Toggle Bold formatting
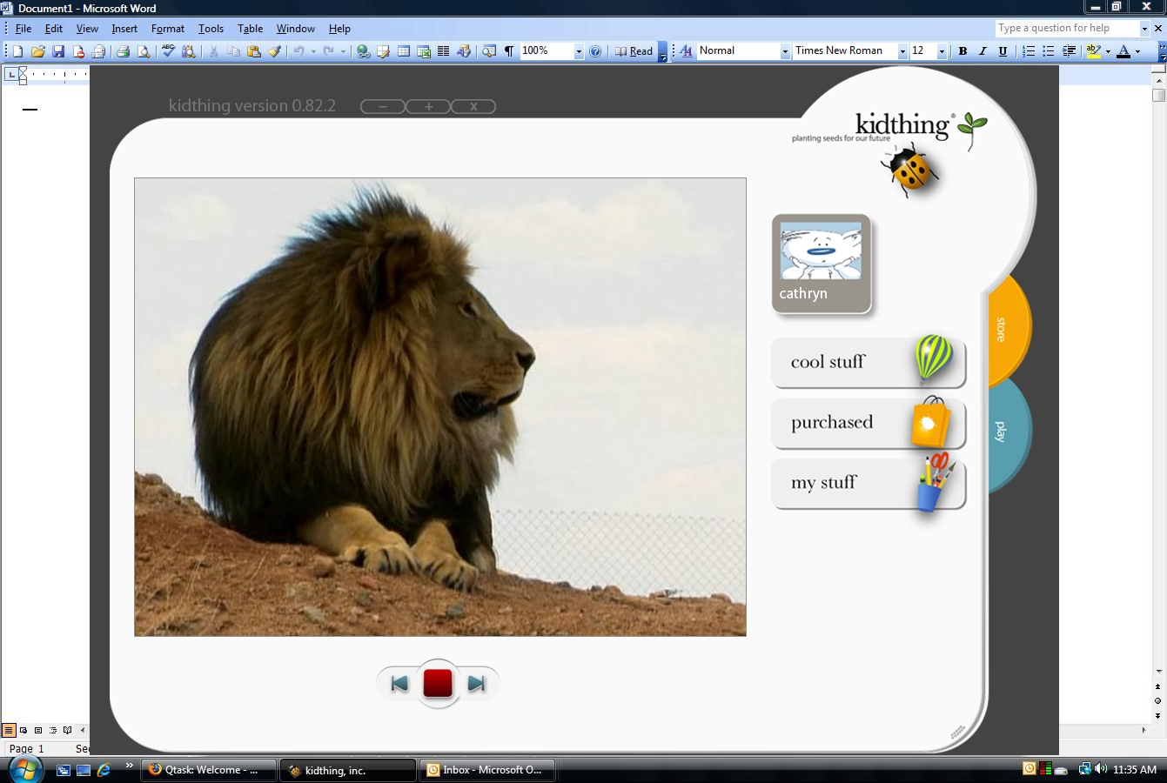 (962, 51)
